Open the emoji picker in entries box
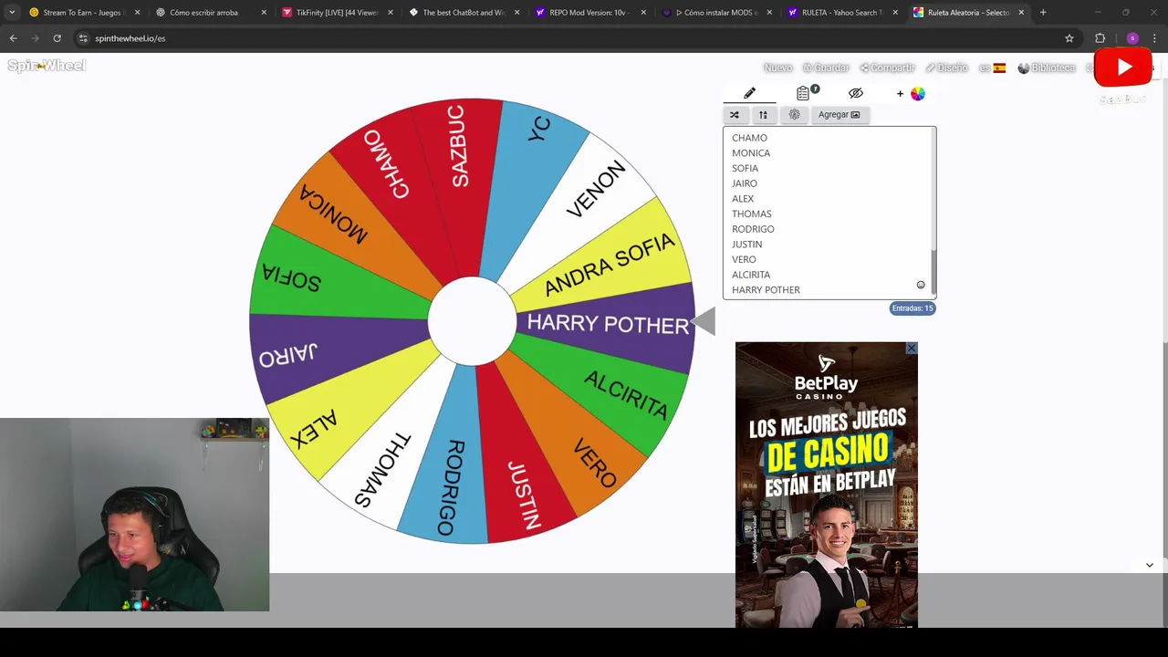Image resolution: width=1168 pixels, height=657 pixels. coord(921,286)
